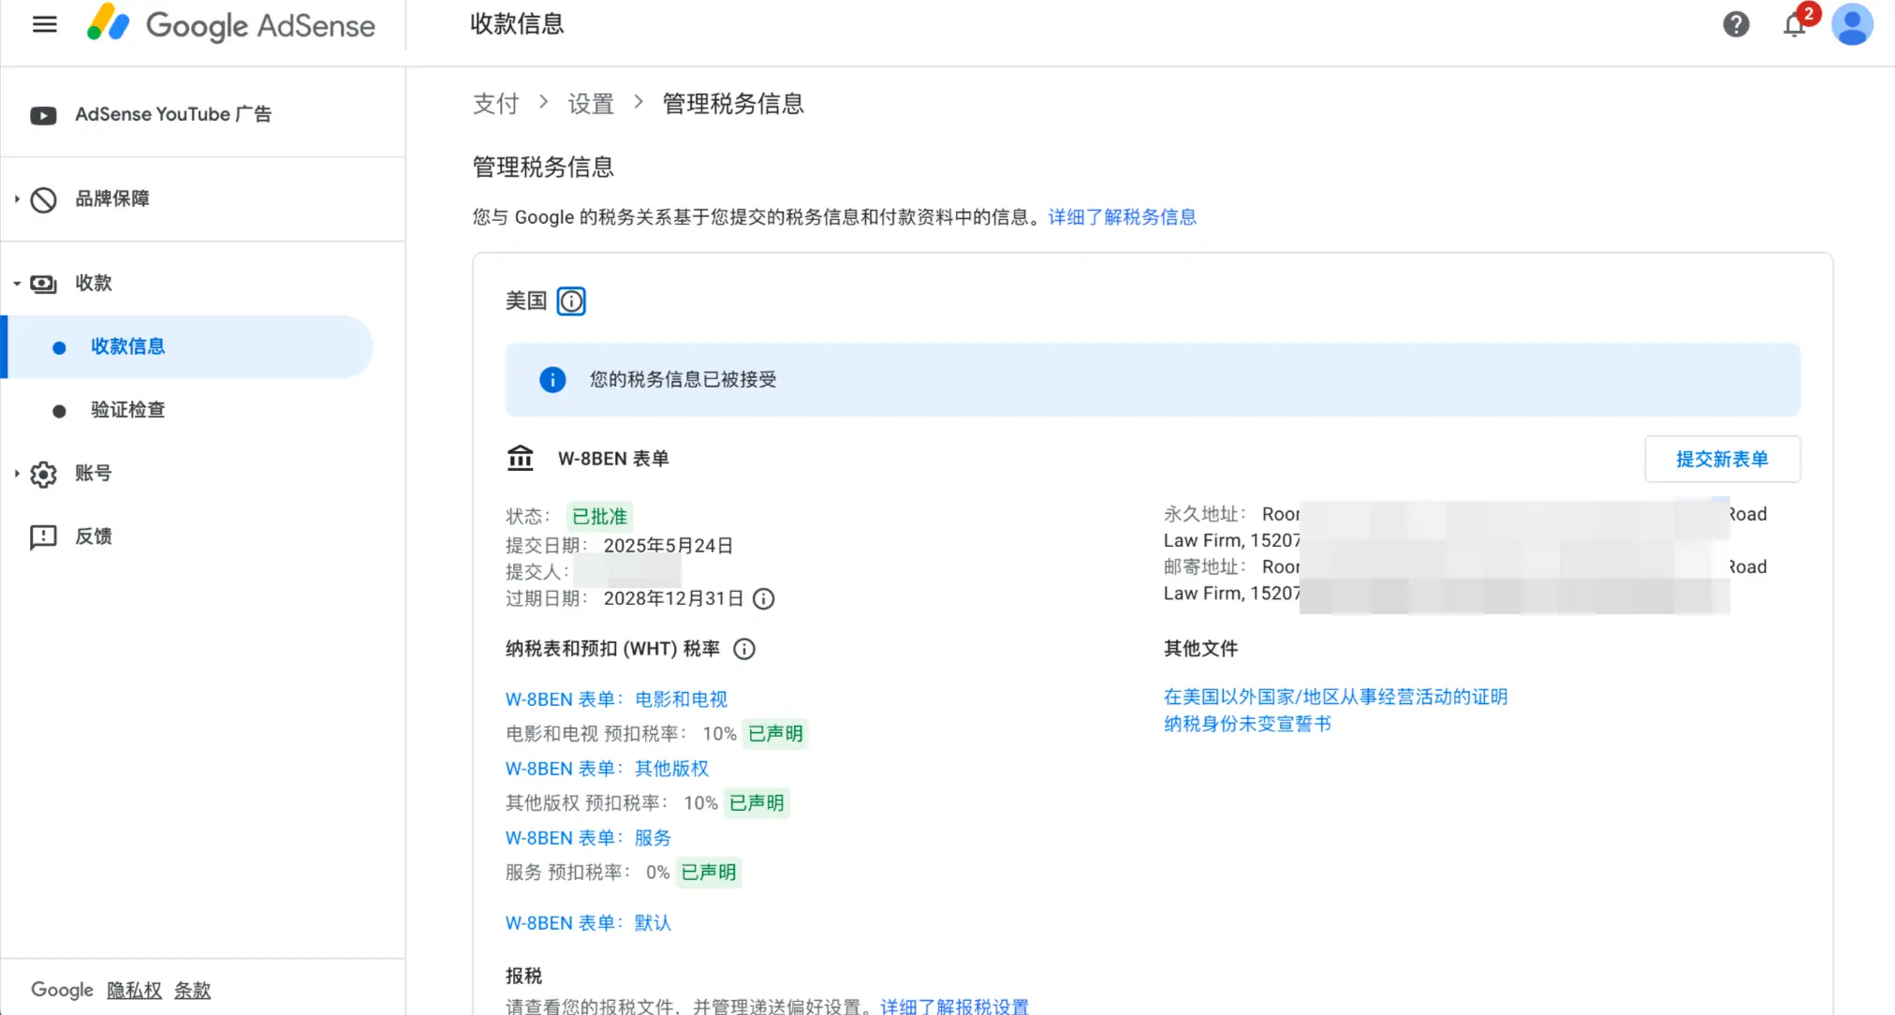Screen dimensions: 1895x1015
Task: Click the 收款 payments money icon
Action: 43,284
